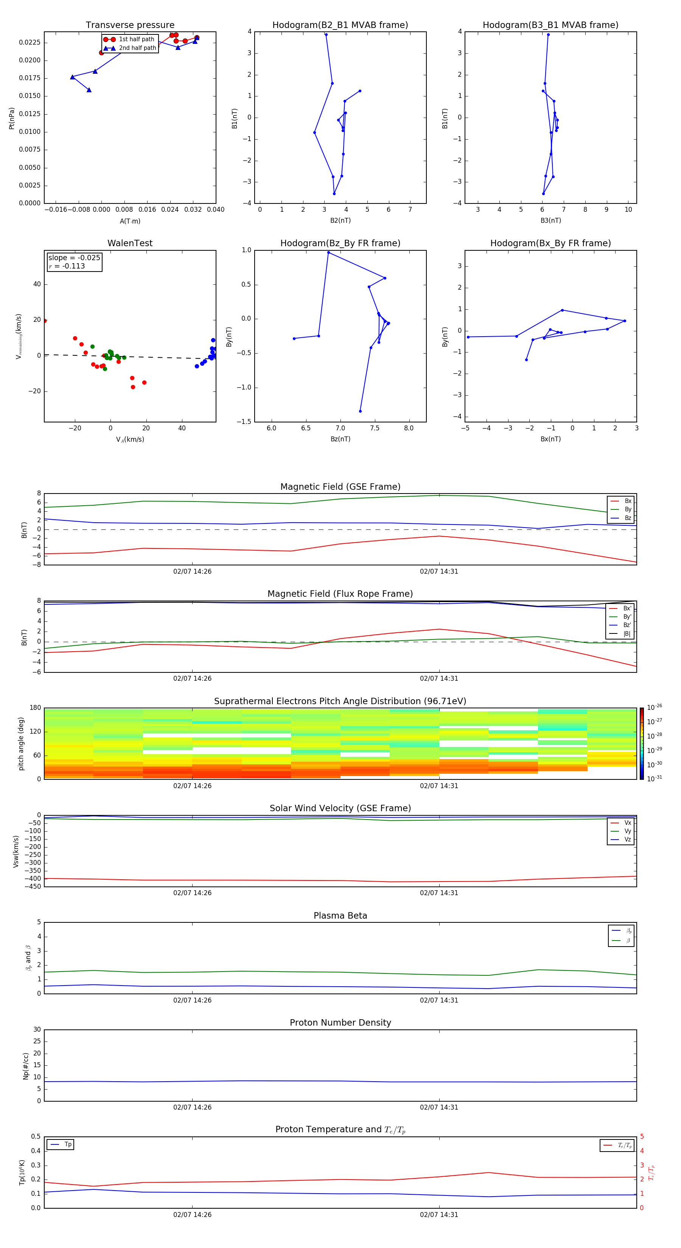Select the "slope = -0.025" annotation

pyautogui.click(x=74, y=258)
